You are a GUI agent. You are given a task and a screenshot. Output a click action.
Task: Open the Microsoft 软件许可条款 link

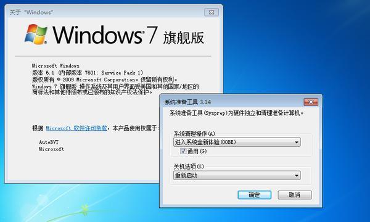click(76, 128)
